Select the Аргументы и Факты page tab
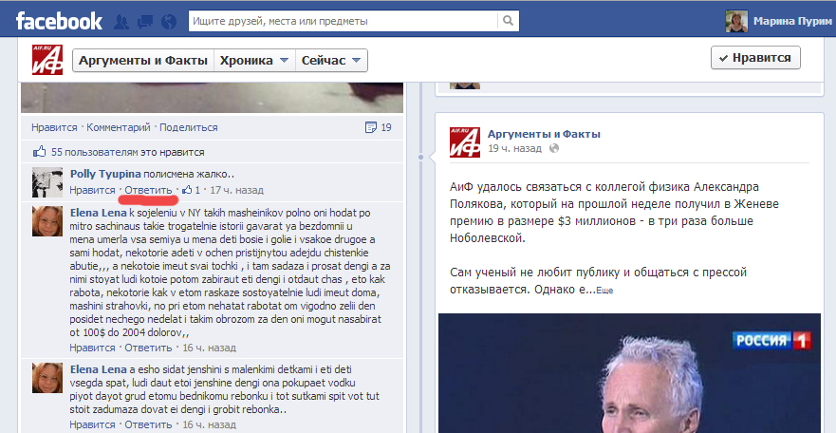Viewport: 836px width, 433px height. [x=143, y=61]
